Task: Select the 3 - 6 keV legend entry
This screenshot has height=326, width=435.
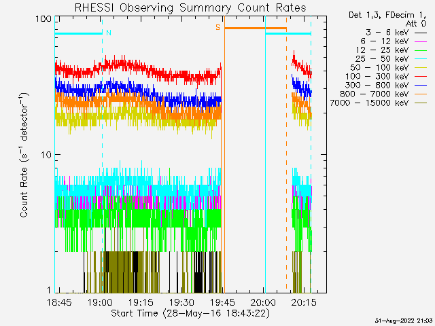Action: (396, 33)
